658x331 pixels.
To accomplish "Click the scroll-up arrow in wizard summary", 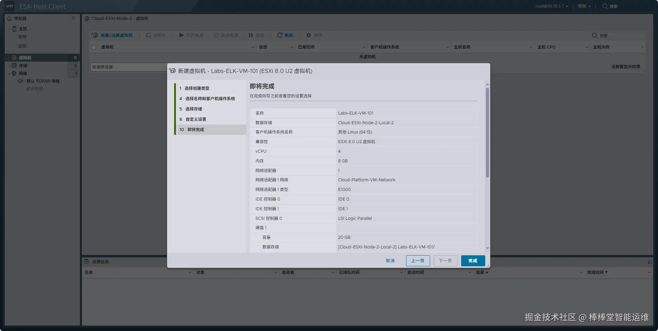I will pyautogui.click(x=487, y=84).
